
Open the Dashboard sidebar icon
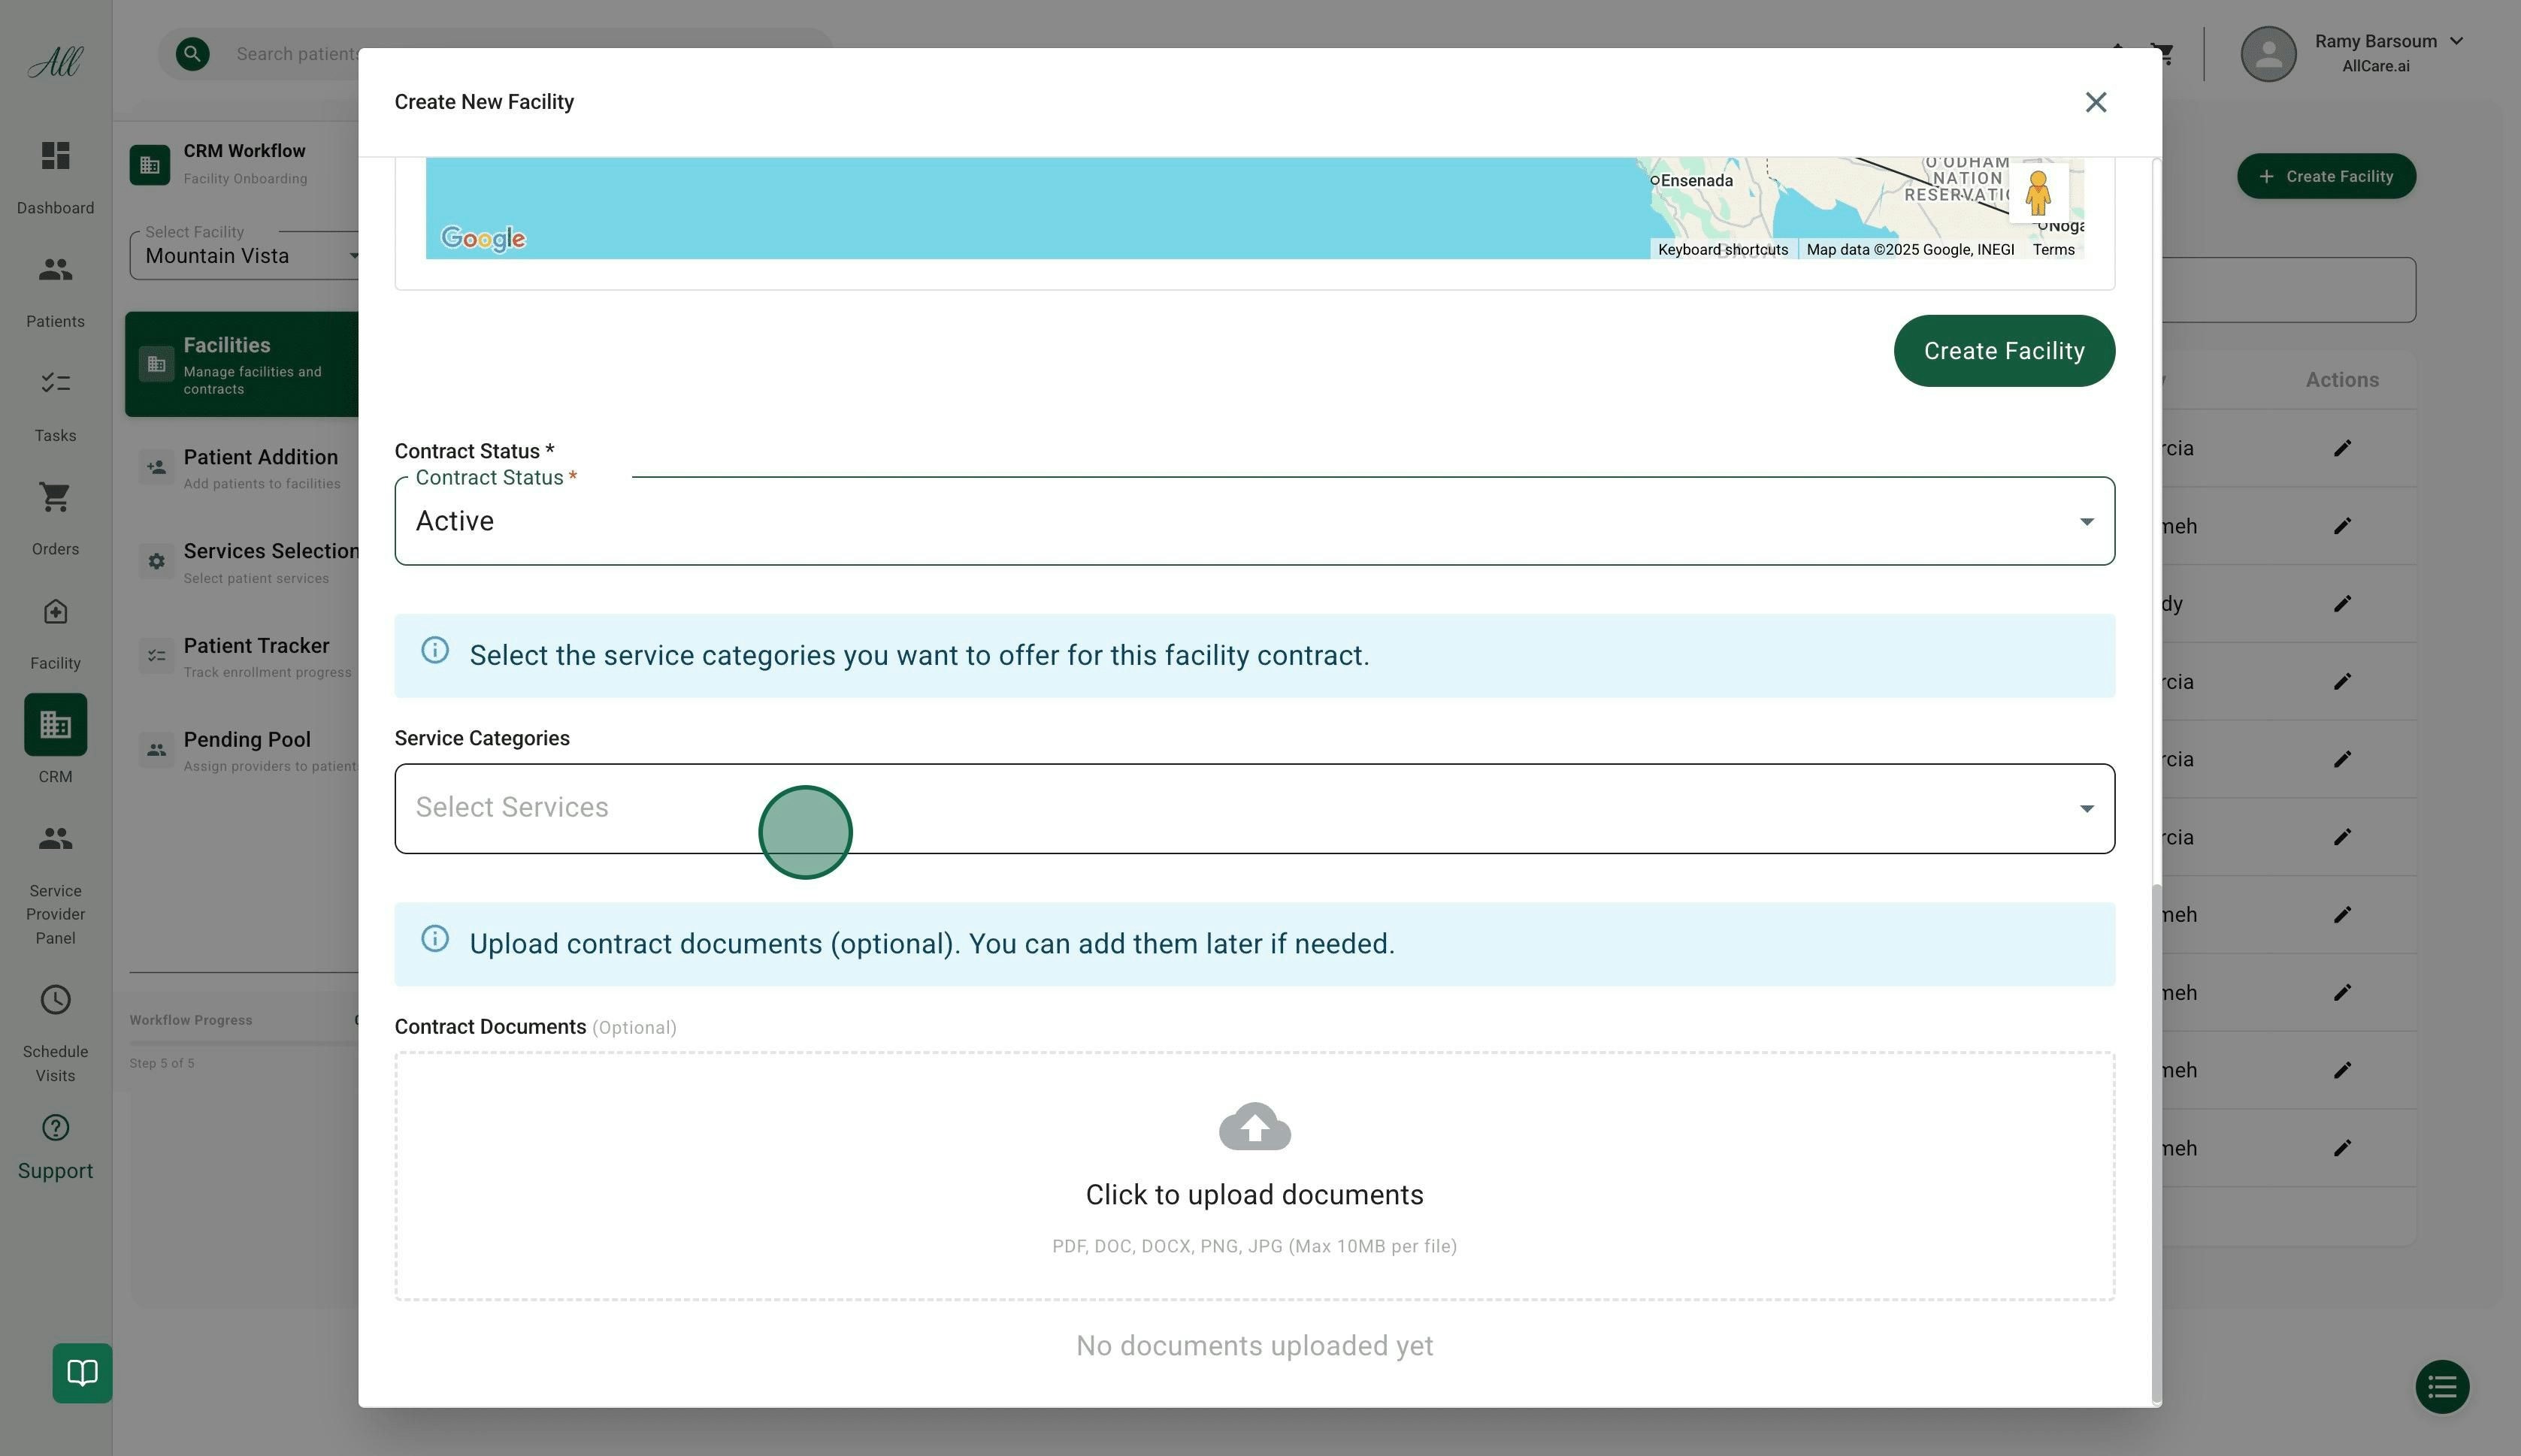[x=55, y=157]
